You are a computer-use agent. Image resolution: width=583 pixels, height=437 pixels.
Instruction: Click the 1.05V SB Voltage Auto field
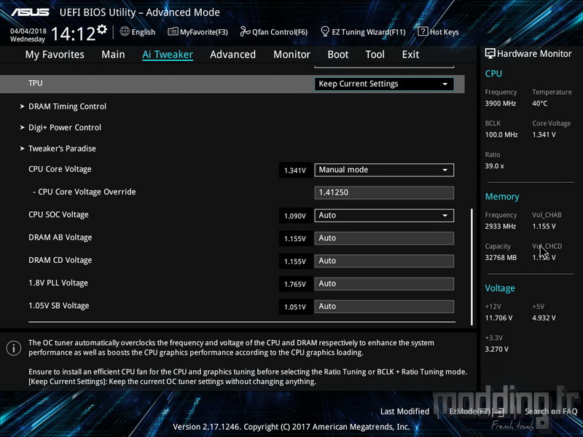384,307
